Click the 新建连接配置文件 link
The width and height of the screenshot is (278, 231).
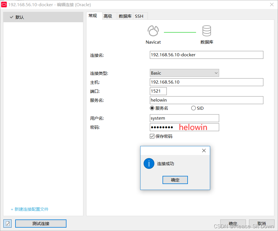point(30,209)
